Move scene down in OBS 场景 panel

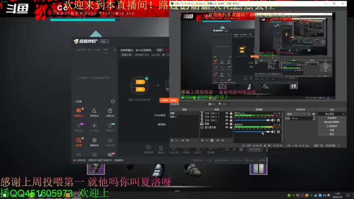187,140
